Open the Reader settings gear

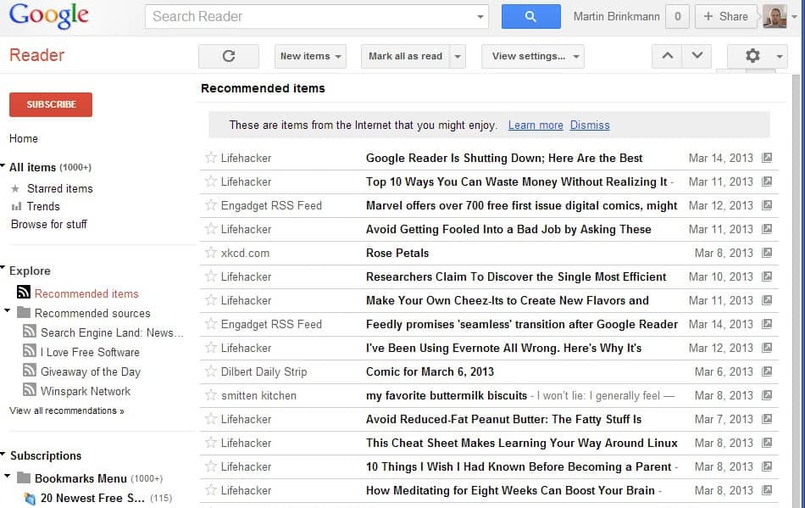[752, 55]
